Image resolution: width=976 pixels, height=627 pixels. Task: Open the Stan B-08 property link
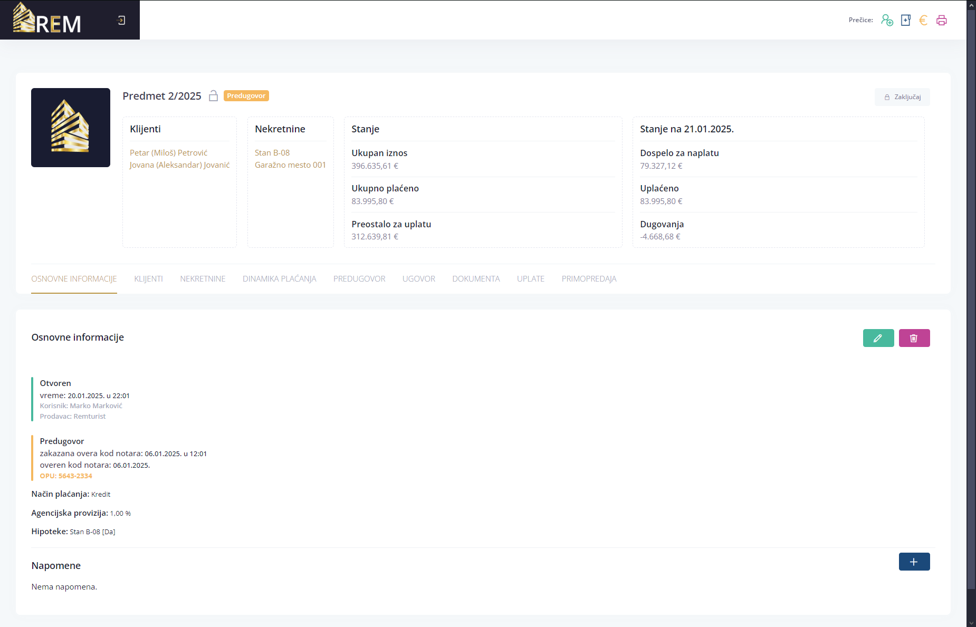point(272,153)
